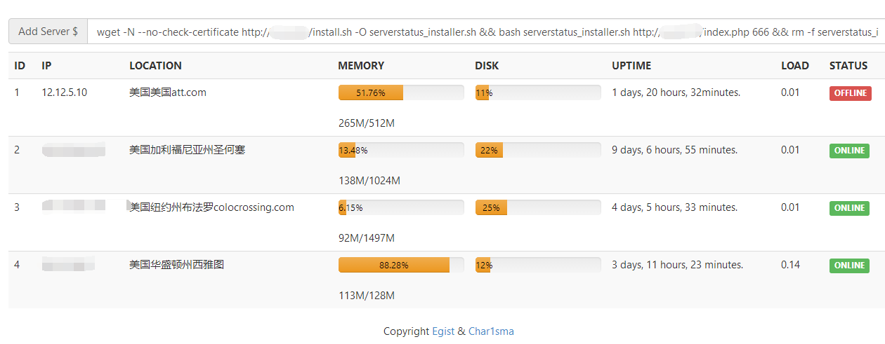Viewport: 885px width, 344px height.
Task: Click the ONLINE badge for the Seattle server
Action: (x=849, y=266)
